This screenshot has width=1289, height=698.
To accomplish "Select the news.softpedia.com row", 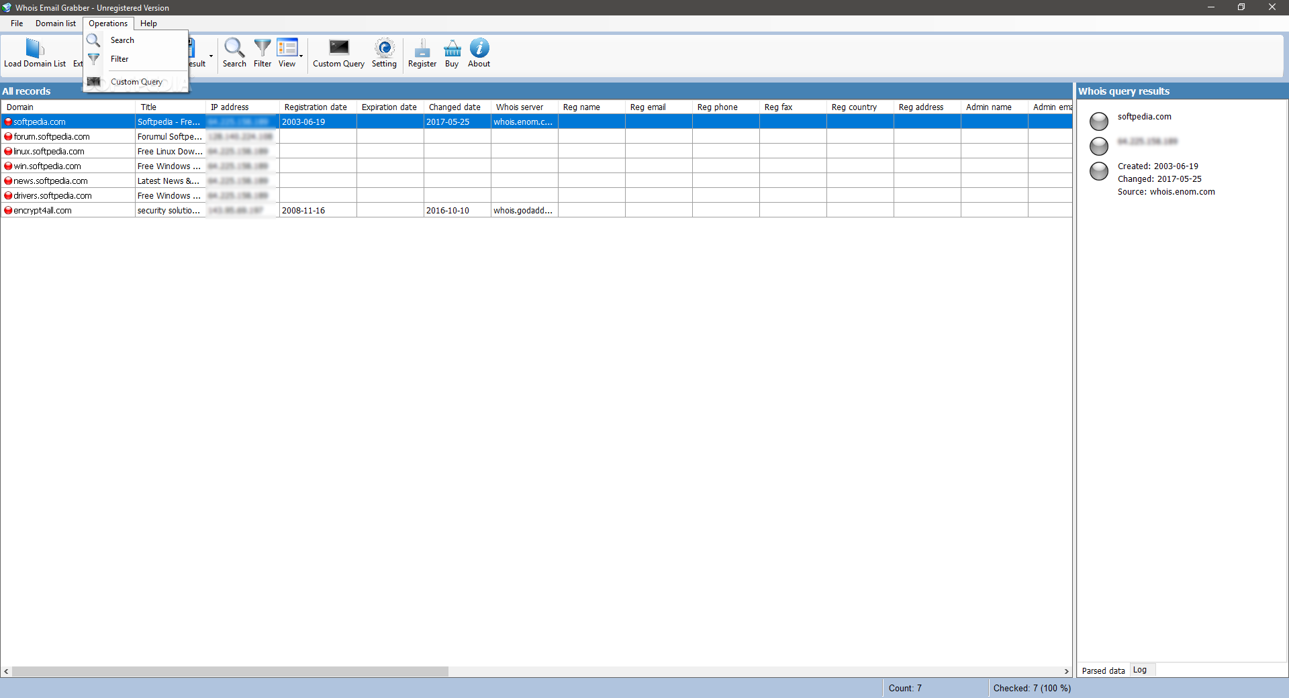I will click(x=536, y=181).
